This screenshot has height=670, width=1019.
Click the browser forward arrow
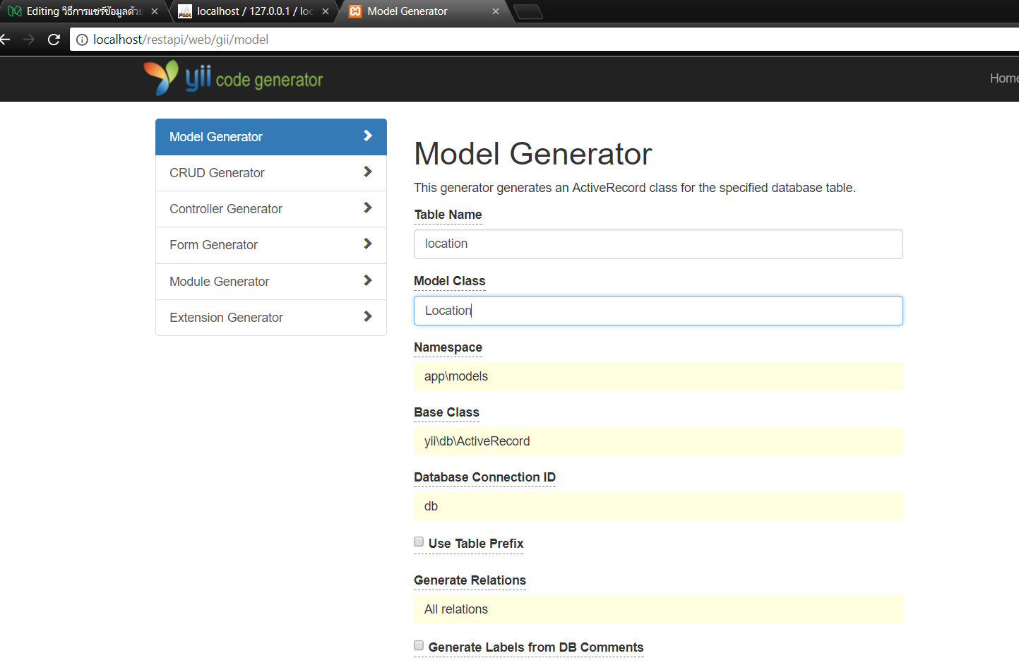(x=29, y=40)
